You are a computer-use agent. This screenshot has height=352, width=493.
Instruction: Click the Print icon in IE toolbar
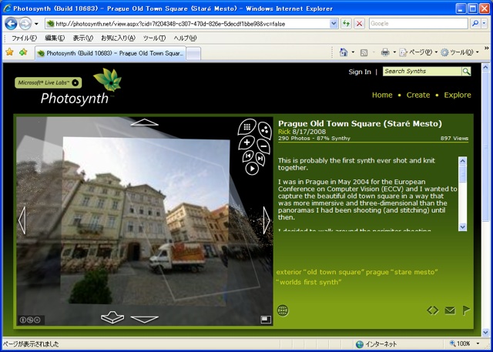tap(385, 52)
